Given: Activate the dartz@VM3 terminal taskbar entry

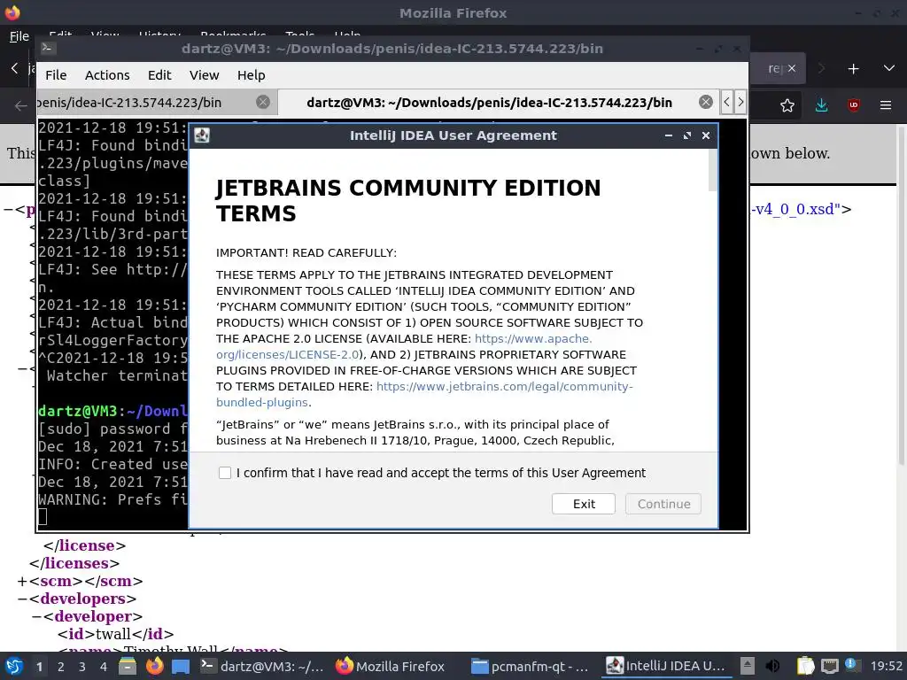Looking at the screenshot, I should 262,666.
